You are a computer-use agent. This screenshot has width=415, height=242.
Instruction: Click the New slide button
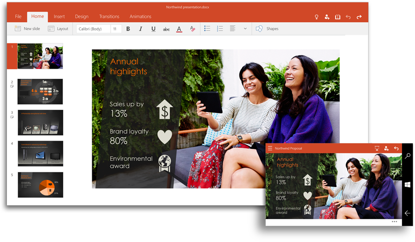click(27, 29)
